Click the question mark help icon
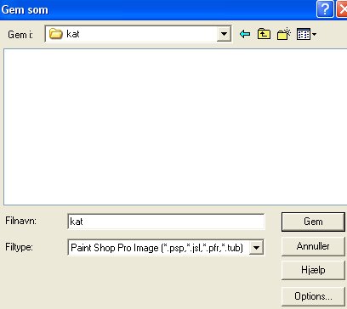 325,9
